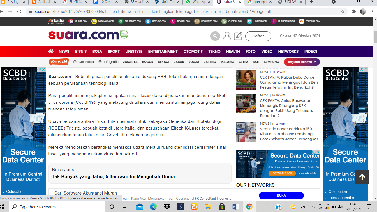Open UC Browser from taskbar

194,207
